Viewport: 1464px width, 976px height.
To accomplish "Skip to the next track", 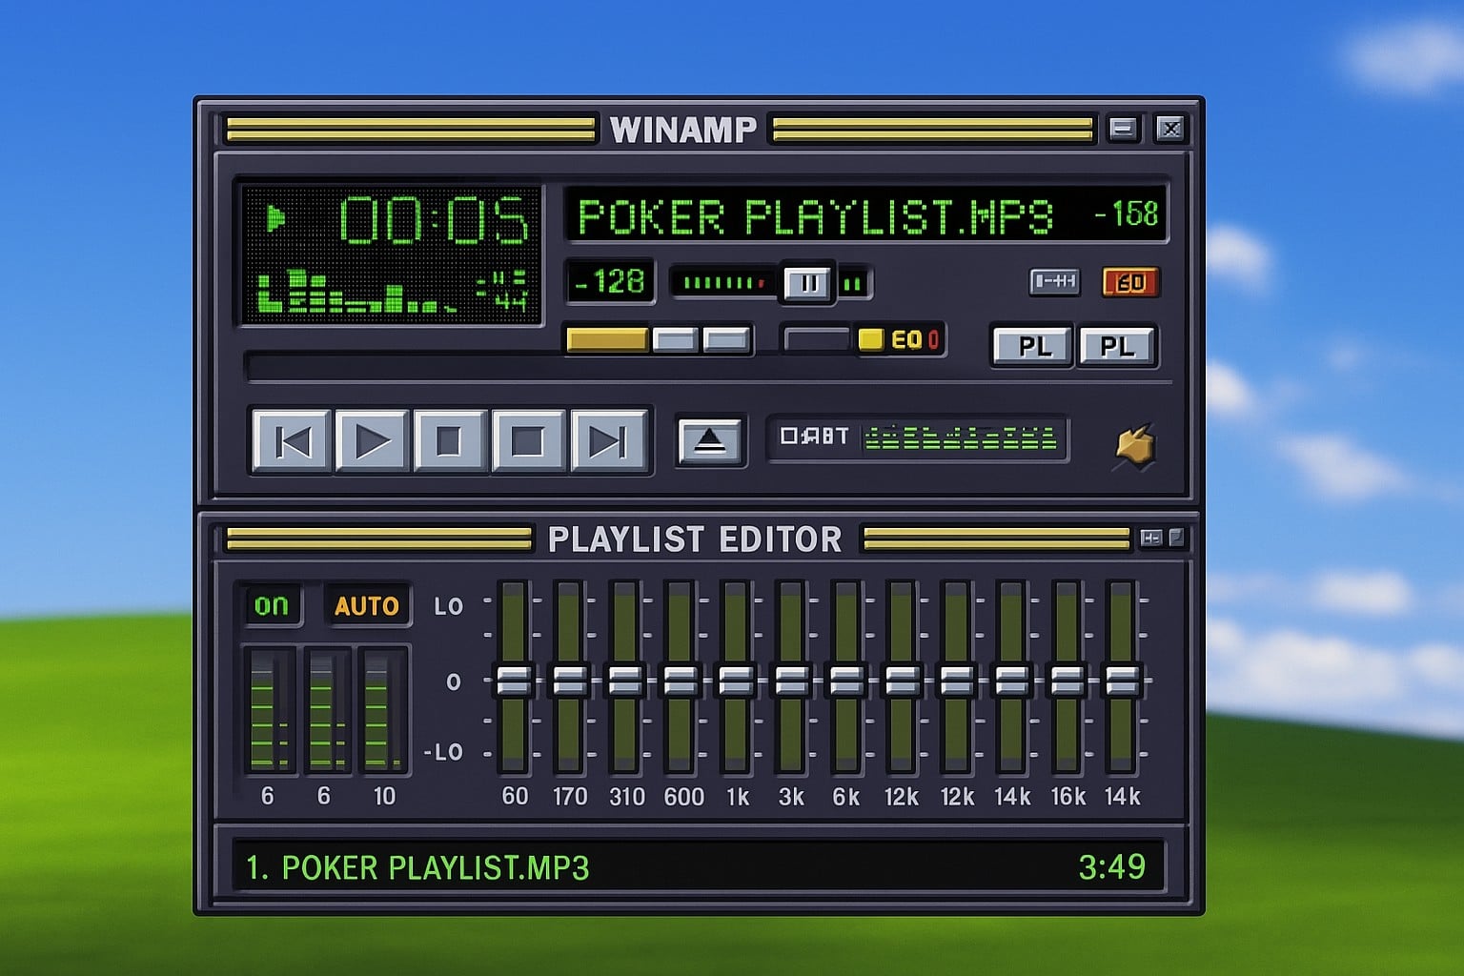I will click(x=610, y=439).
